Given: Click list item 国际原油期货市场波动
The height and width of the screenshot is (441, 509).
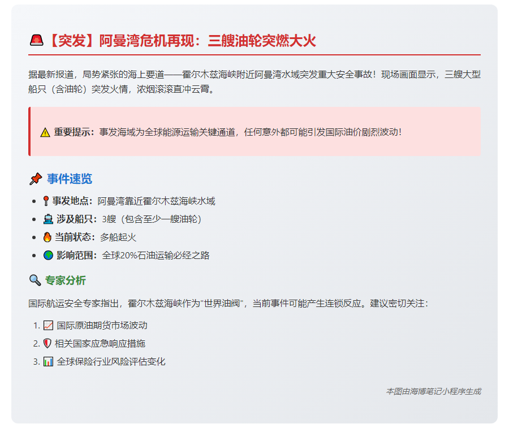Looking at the screenshot, I should coord(102,326).
